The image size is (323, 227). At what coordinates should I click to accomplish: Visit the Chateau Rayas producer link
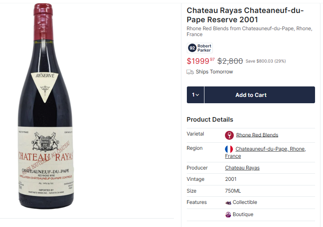point(242,168)
